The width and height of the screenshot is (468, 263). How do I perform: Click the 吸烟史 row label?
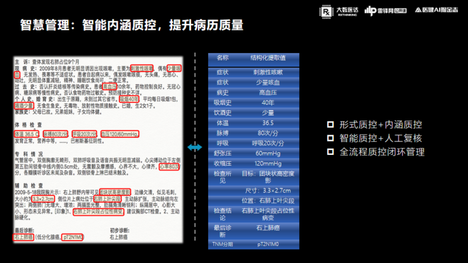tap(223, 102)
